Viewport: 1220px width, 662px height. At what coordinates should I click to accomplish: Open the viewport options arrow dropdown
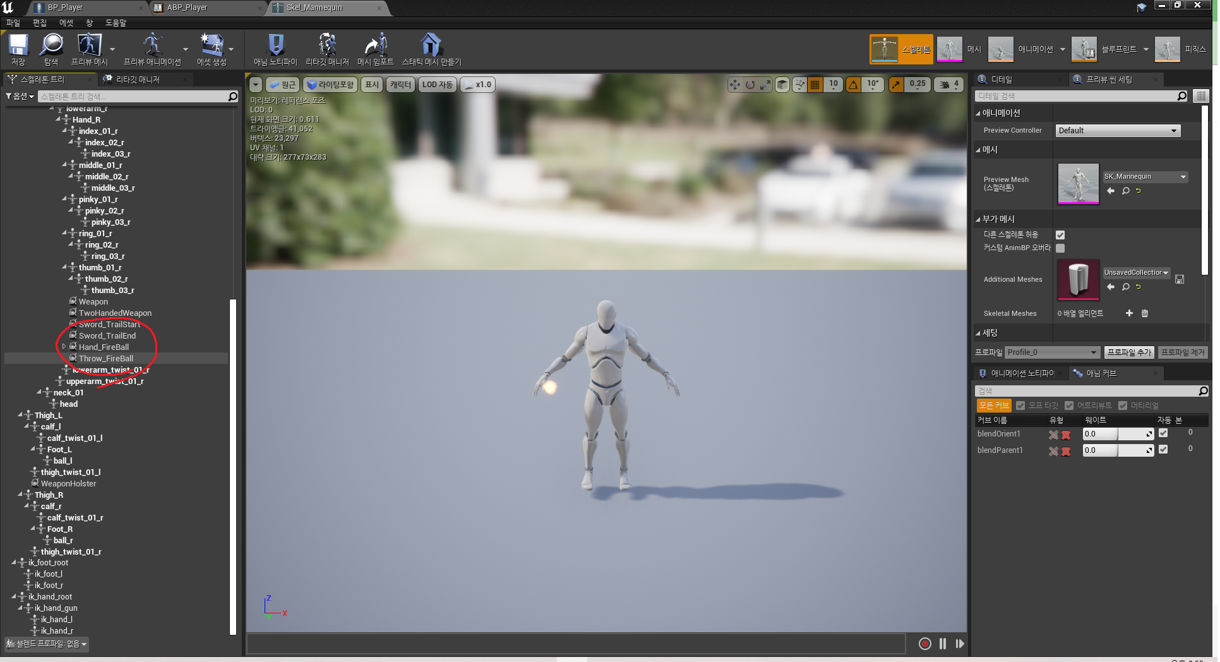(x=256, y=85)
